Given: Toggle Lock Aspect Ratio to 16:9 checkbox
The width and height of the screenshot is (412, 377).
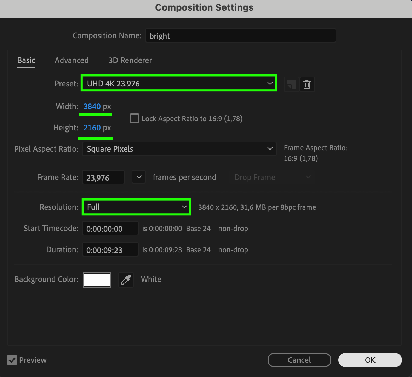Looking at the screenshot, I should pyautogui.click(x=135, y=118).
